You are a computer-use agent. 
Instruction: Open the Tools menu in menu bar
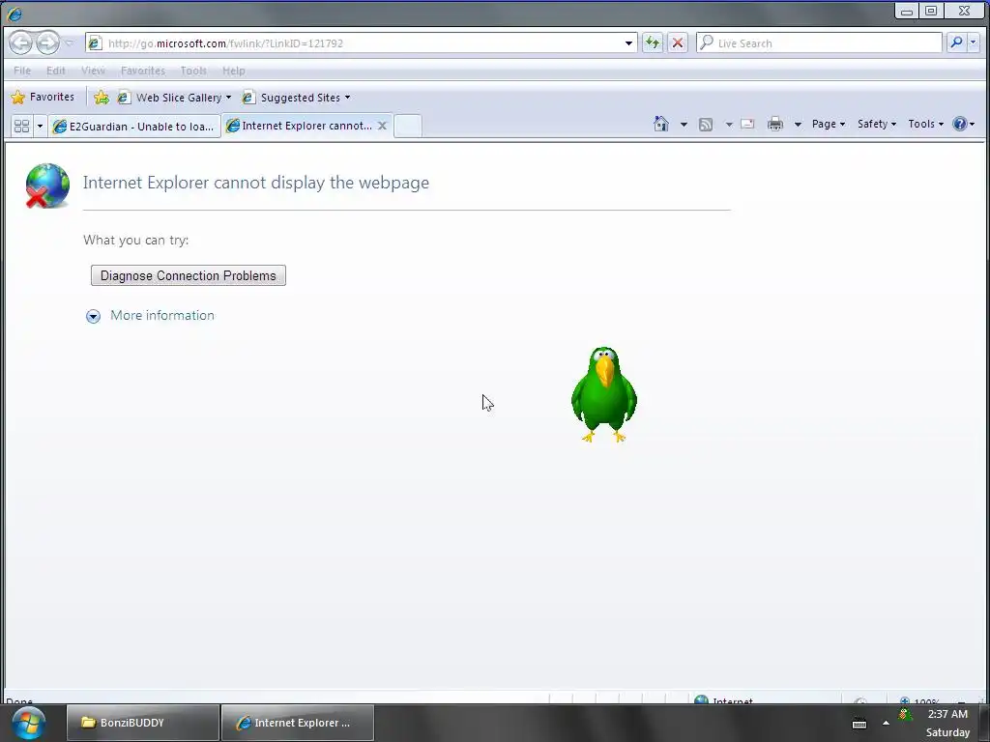tap(193, 71)
